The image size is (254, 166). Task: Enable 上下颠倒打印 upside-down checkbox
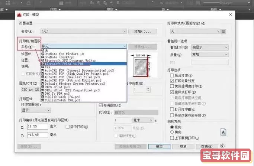(172, 138)
